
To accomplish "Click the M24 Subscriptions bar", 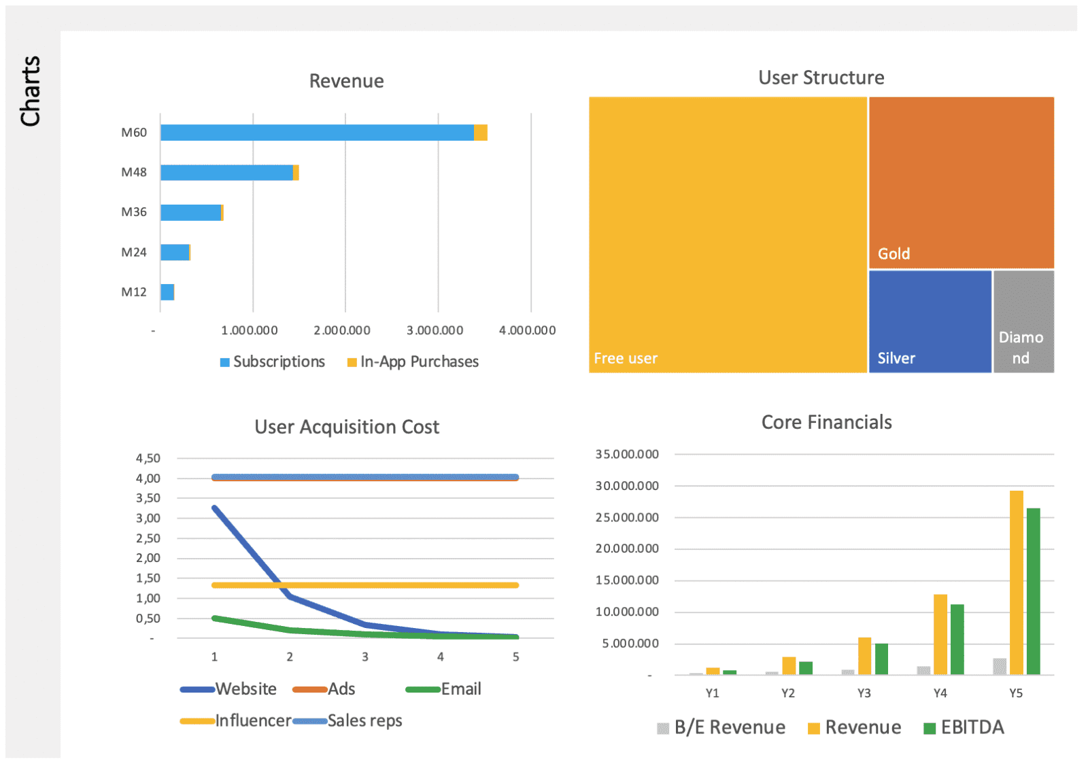I will (175, 252).
